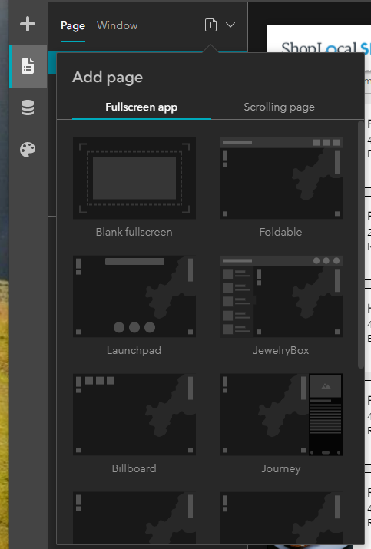
Task: Select the Journey template thumbnail
Action: [x=281, y=415]
